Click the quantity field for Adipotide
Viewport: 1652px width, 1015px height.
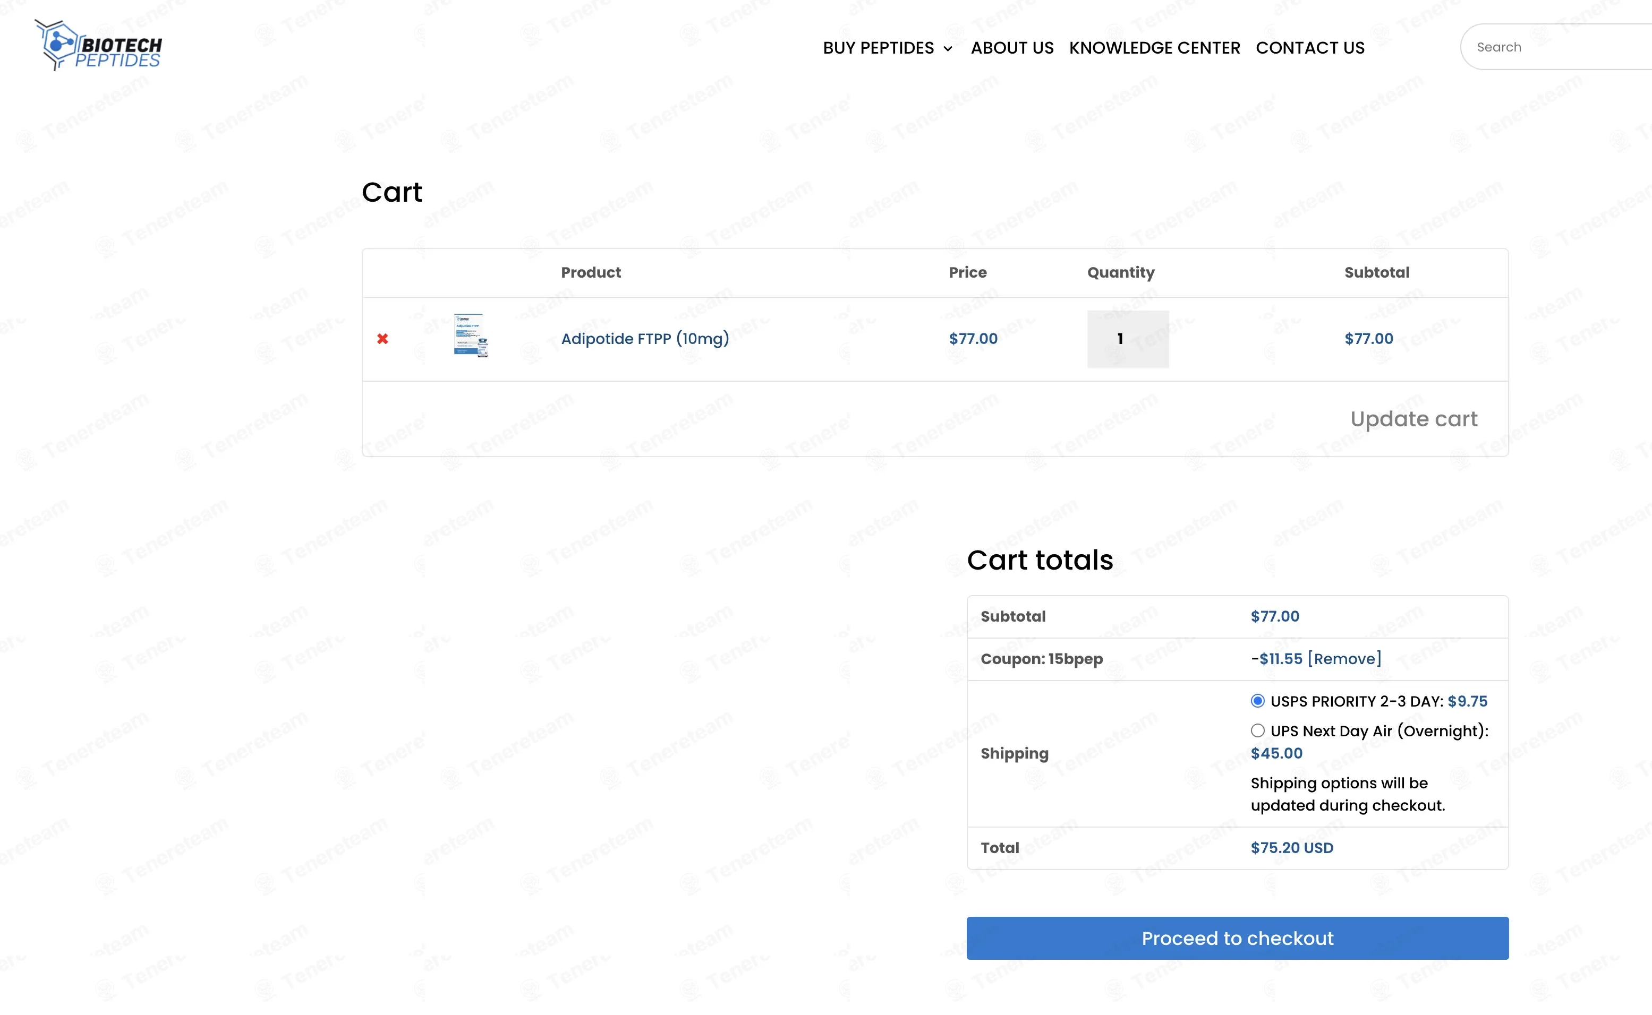1127,339
